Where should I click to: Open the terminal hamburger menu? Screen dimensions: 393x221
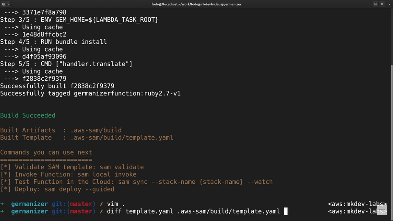point(382,4)
